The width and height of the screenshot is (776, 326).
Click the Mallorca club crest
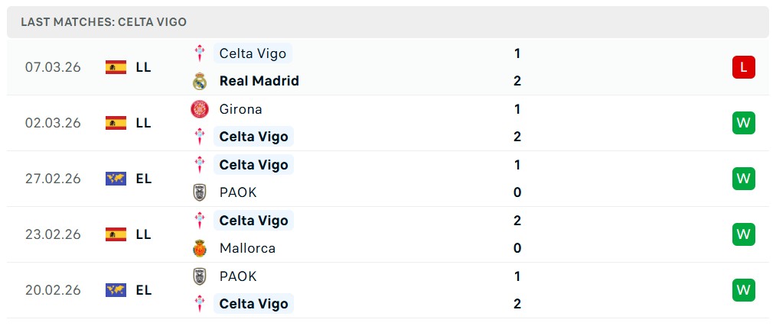[200, 248]
